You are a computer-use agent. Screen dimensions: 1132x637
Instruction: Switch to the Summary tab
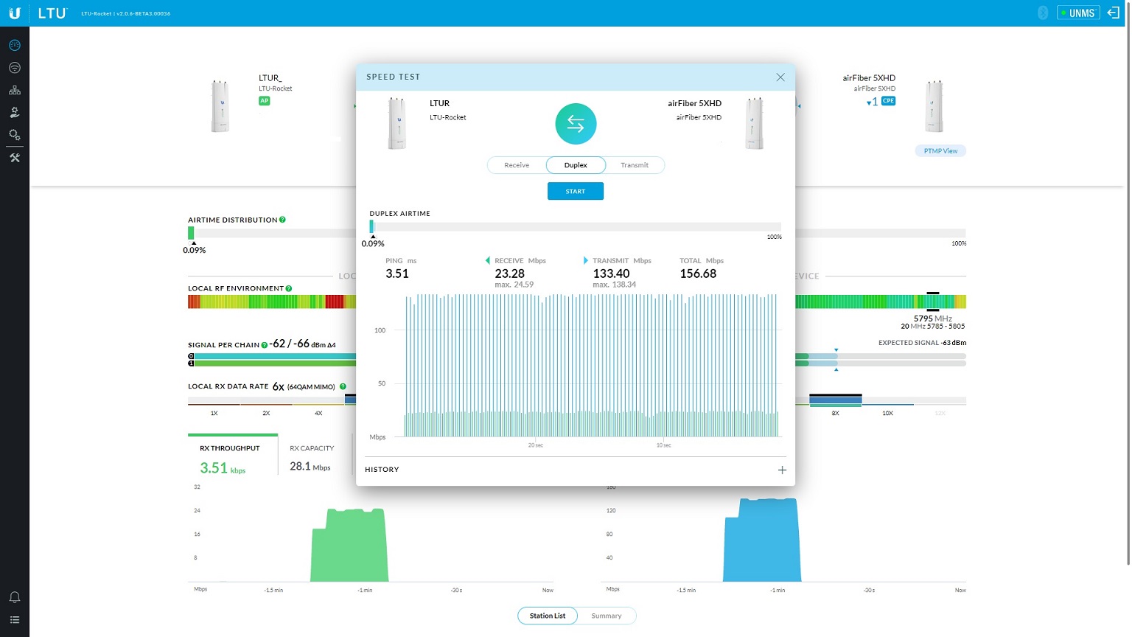coord(607,616)
